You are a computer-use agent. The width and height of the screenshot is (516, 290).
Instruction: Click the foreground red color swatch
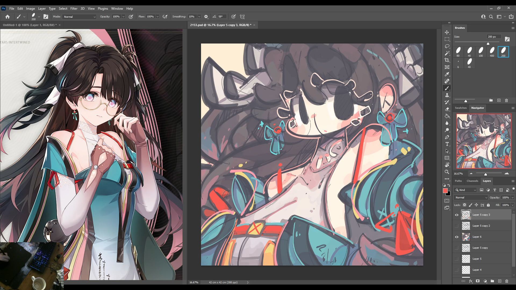(x=445, y=191)
